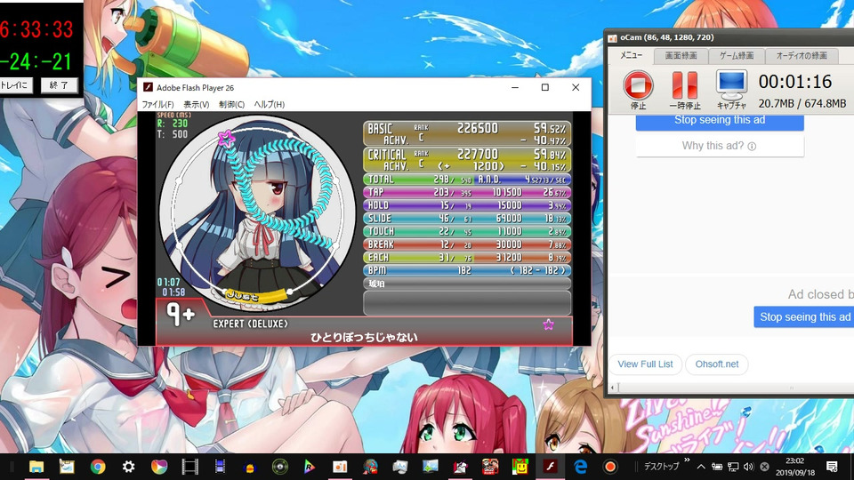Open the colorful heart-shaped taskbar app

159,467
